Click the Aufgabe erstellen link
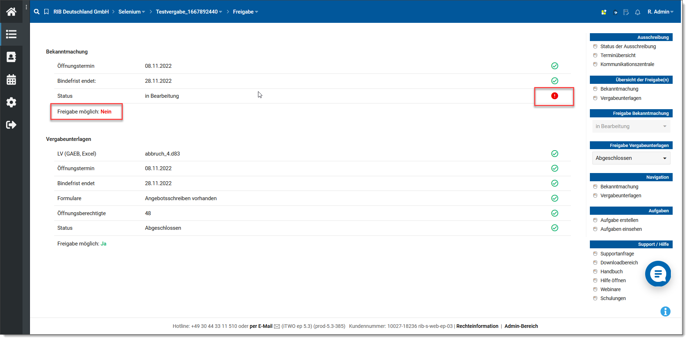Image resolution: width=688 pixels, height=340 pixels. click(x=619, y=220)
